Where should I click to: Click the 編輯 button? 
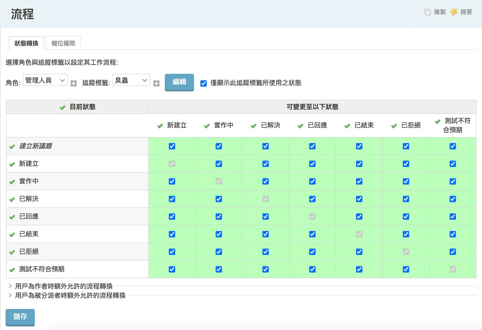tap(179, 82)
